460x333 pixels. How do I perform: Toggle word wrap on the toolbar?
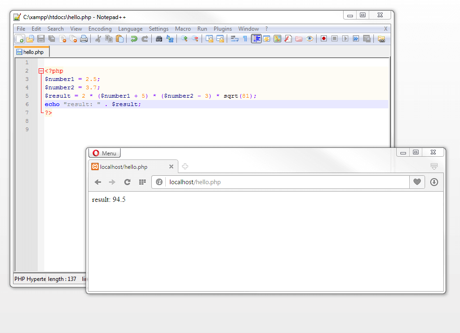click(x=235, y=39)
